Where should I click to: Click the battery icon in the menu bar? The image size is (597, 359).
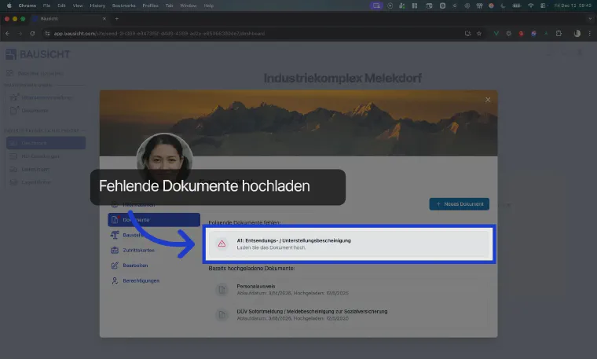click(x=517, y=5)
